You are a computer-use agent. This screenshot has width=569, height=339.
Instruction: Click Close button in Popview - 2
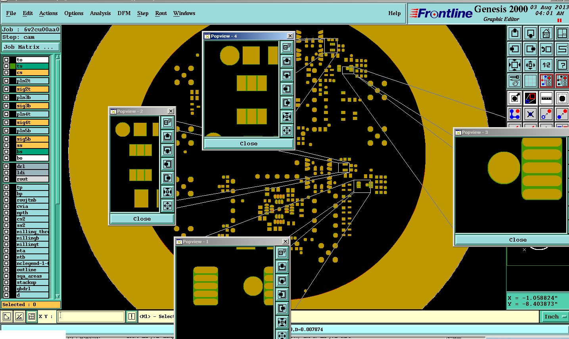point(142,219)
